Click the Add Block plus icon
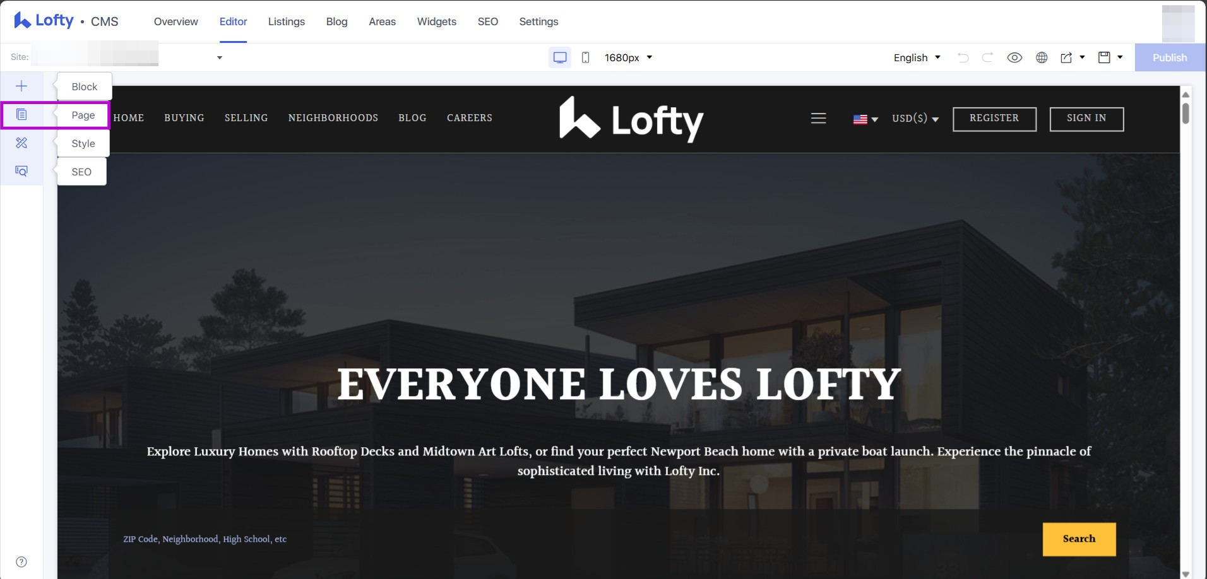The width and height of the screenshot is (1207, 579). [21, 86]
